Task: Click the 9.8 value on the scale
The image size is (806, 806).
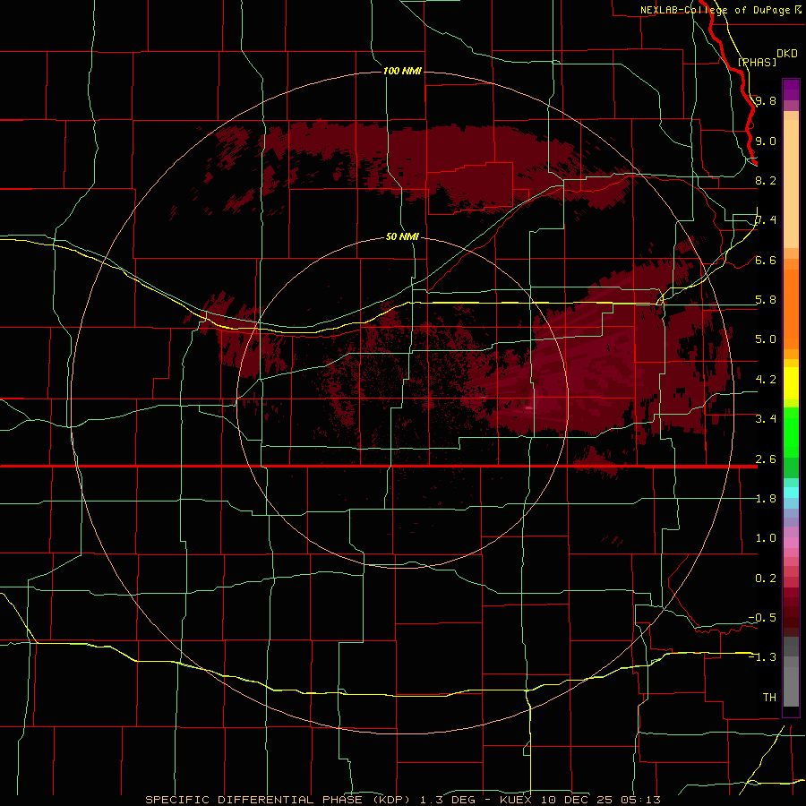Action: point(766,101)
